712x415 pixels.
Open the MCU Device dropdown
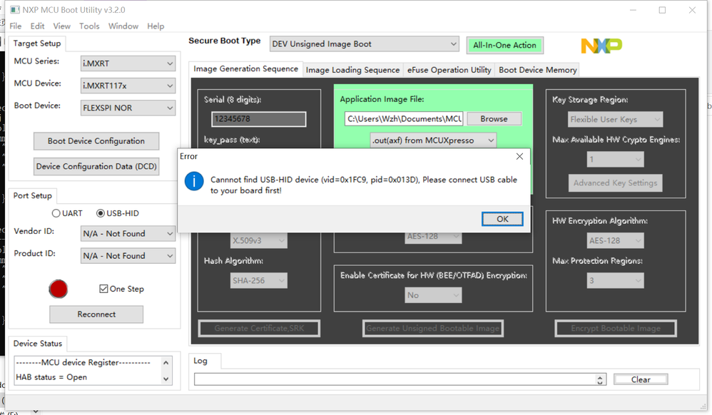(128, 86)
